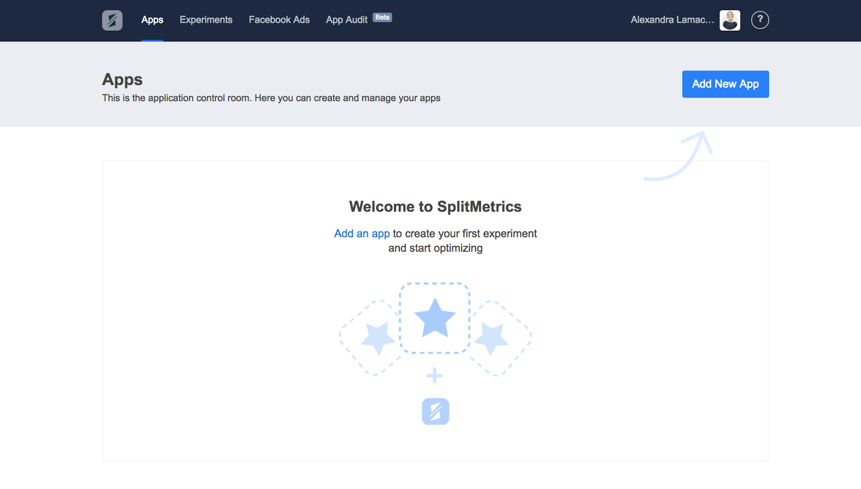The height and width of the screenshot is (489, 861).
Task: Open Alexandra Lamac... account menu
Action: coord(673,20)
